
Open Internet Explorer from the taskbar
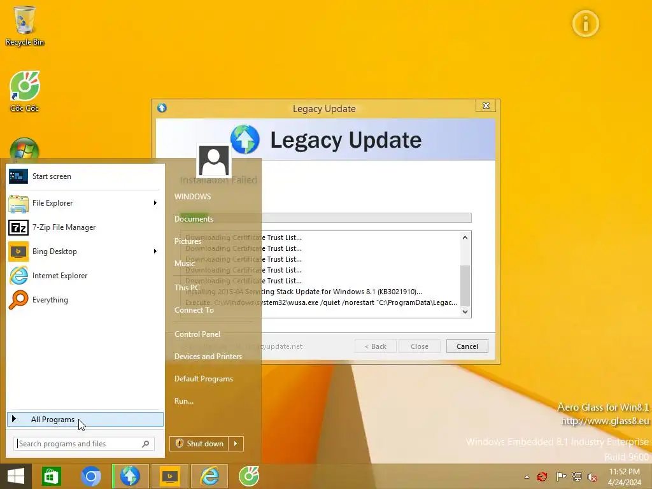click(209, 476)
